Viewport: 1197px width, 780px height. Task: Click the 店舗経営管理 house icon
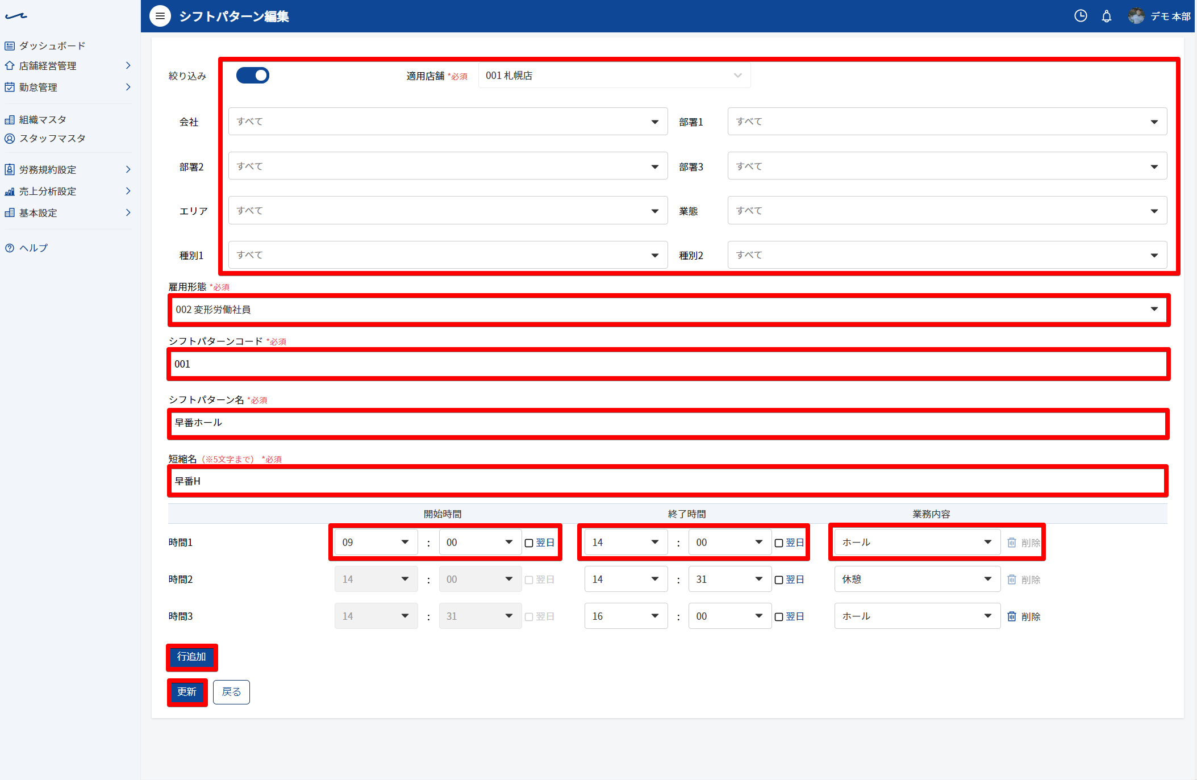[10, 65]
